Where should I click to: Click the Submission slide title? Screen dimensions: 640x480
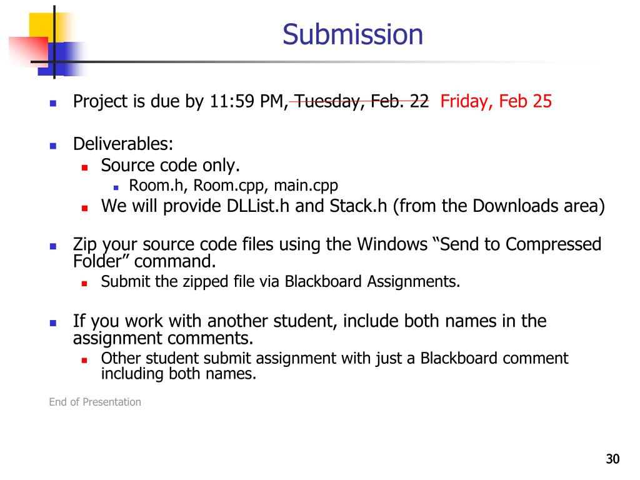click(x=352, y=34)
